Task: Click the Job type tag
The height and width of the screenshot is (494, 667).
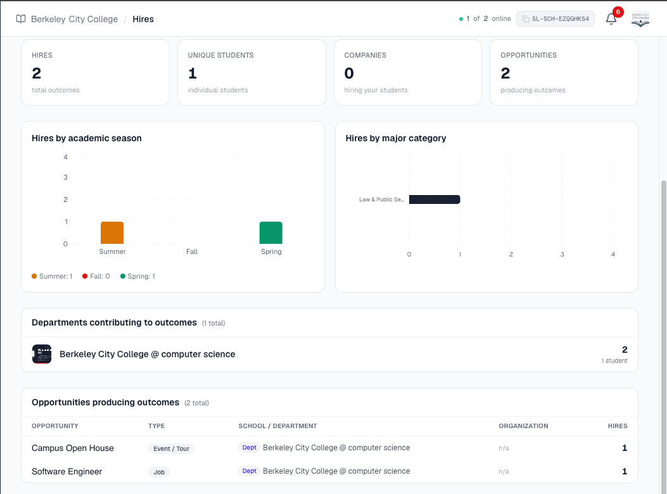Action: point(159,472)
